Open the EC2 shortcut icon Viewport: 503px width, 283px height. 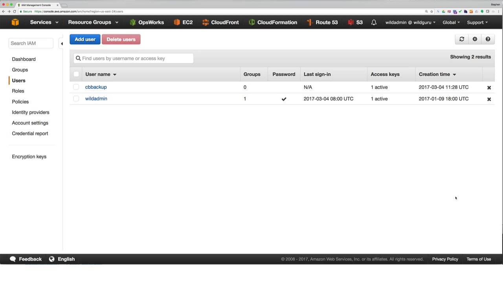coord(177,22)
